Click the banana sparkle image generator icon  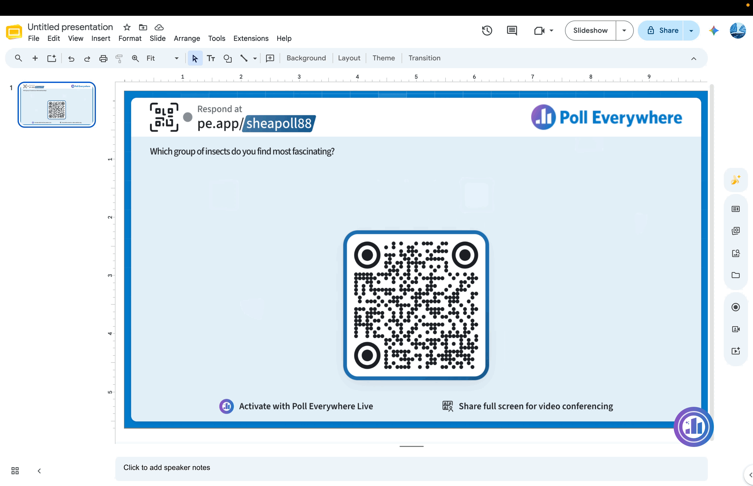pyautogui.click(x=736, y=180)
